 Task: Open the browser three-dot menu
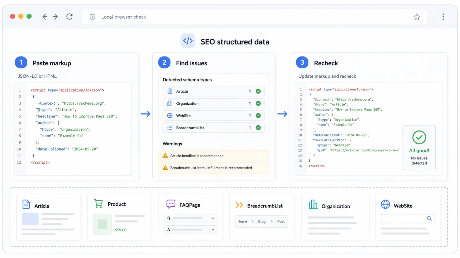(x=443, y=17)
